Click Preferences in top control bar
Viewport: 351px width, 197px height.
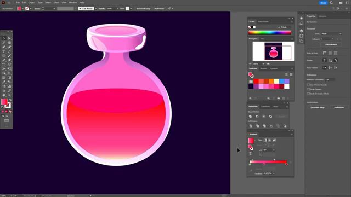(159, 9)
